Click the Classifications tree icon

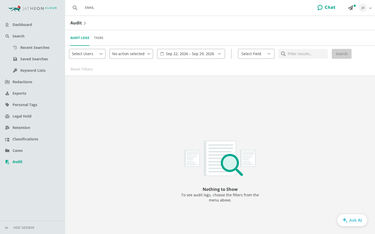[7, 139]
